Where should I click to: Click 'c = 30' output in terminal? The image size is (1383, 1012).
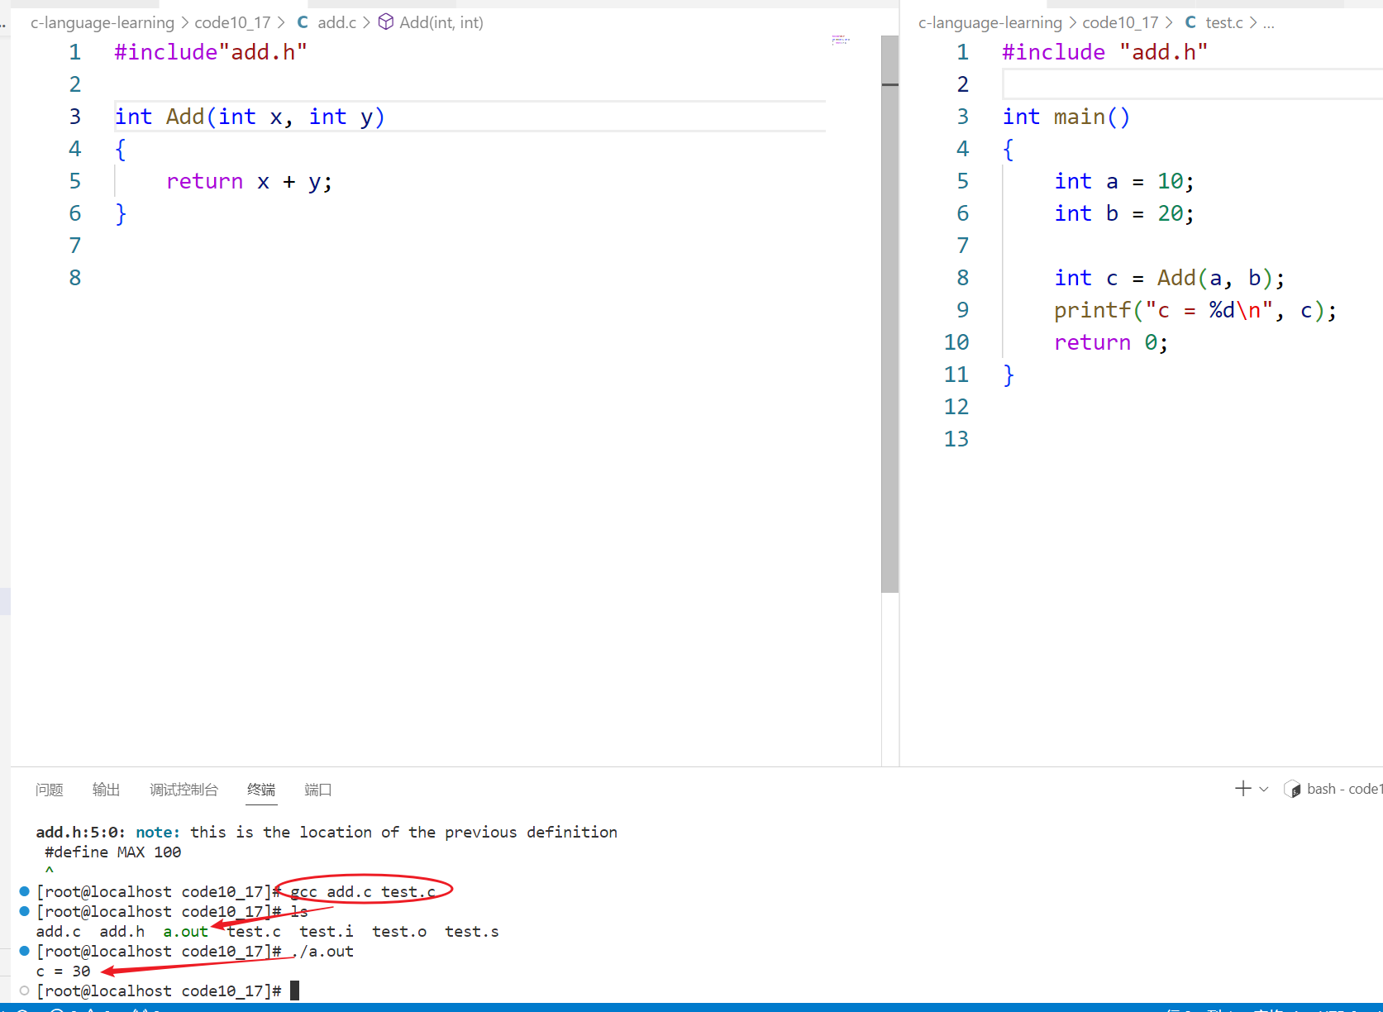click(x=64, y=971)
